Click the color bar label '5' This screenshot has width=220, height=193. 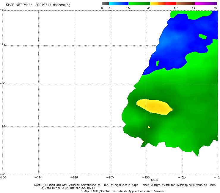click(x=109, y=8)
